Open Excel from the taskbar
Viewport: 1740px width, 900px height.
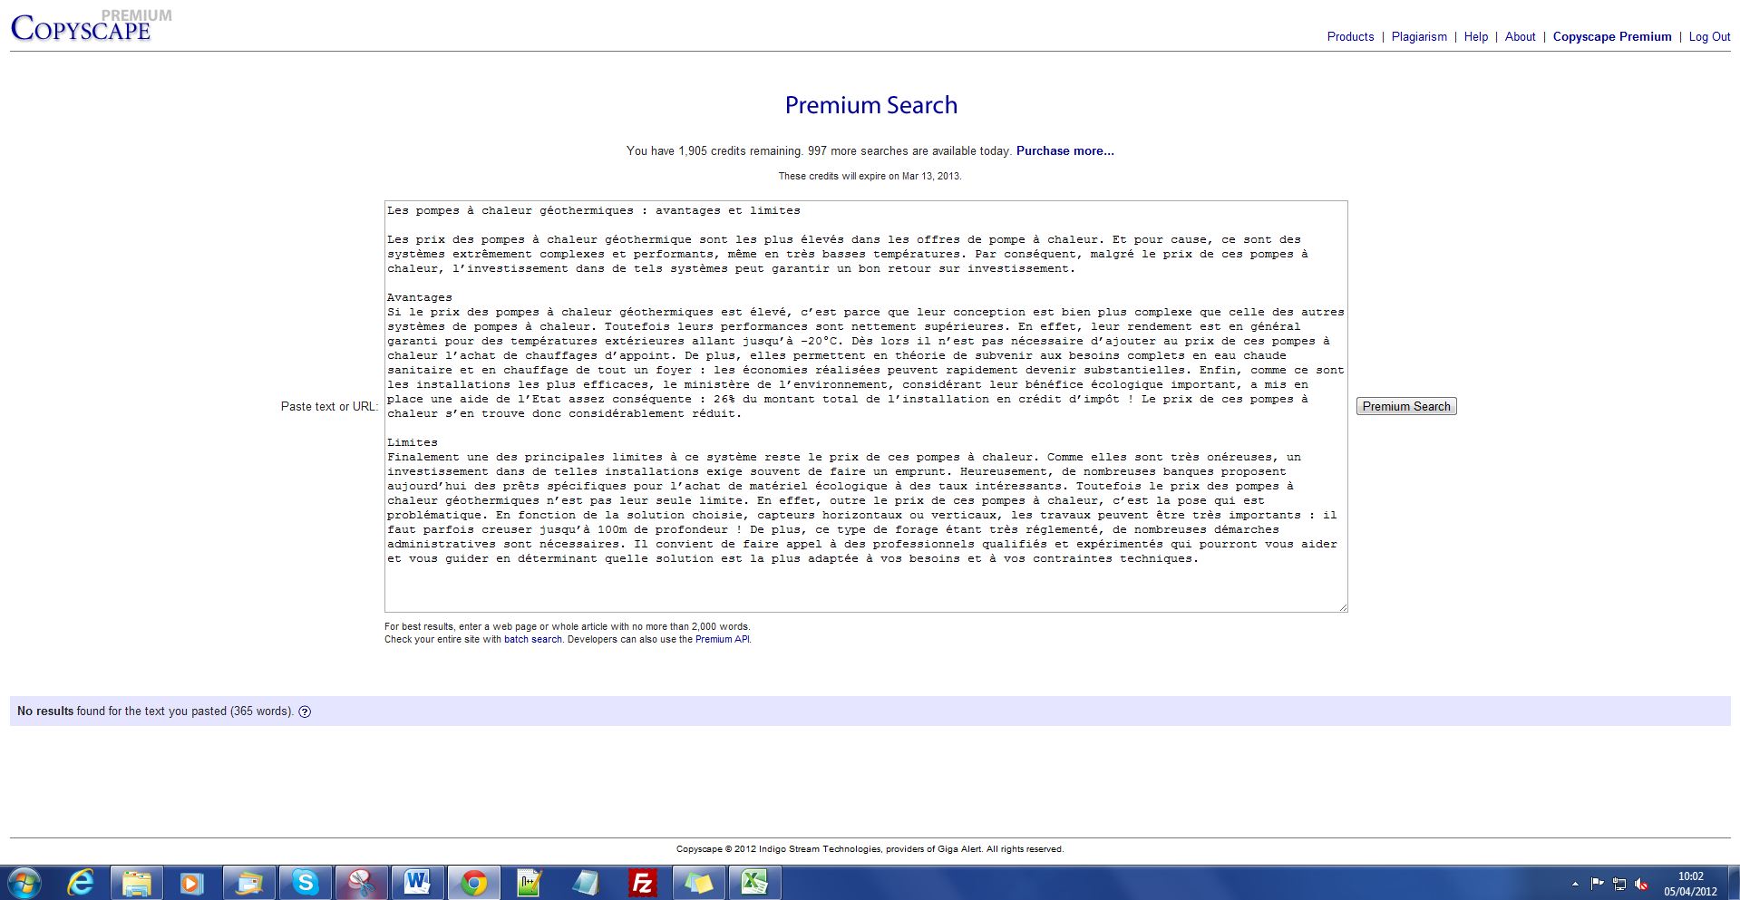click(x=754, y=883)
